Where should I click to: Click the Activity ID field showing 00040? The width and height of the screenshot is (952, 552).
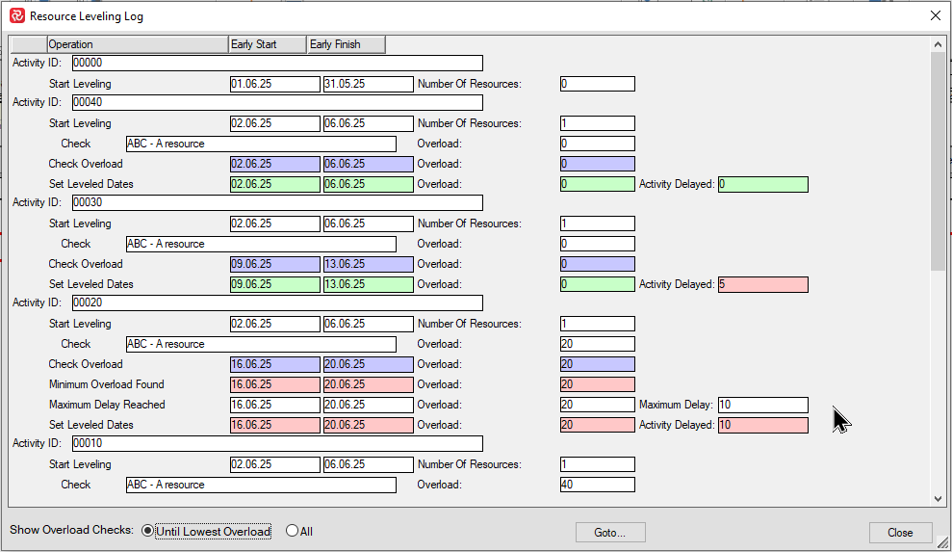(x=277, y=102)
